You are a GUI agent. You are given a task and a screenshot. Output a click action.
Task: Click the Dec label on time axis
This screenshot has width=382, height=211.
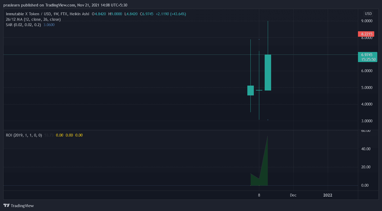point(293,195)
